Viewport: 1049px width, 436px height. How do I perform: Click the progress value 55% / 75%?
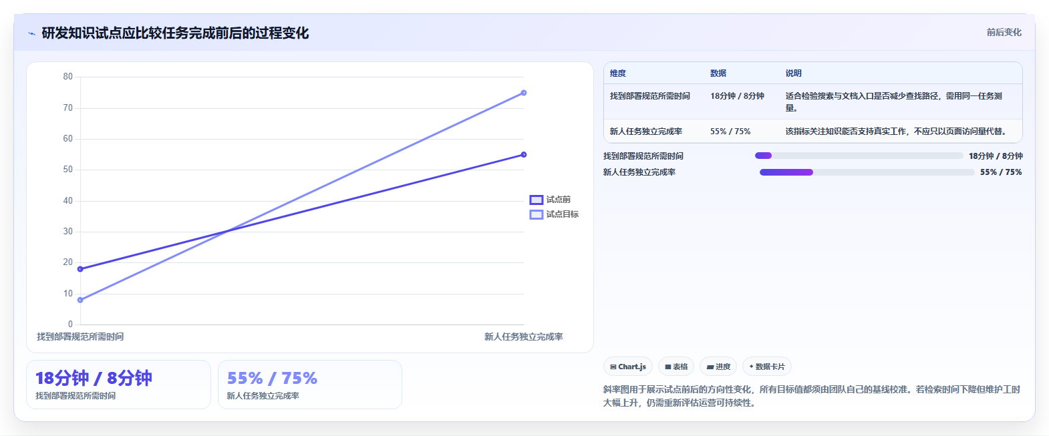(x=1001, y=172)
